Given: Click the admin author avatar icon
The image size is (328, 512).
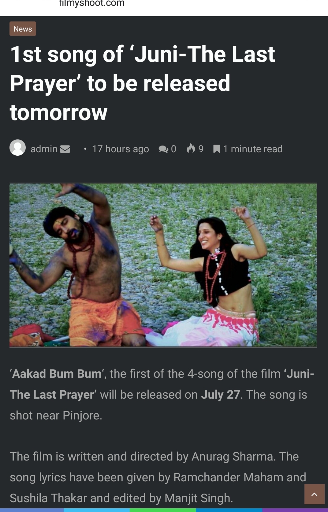Looking at the screenshot, I should coord(17,148).
